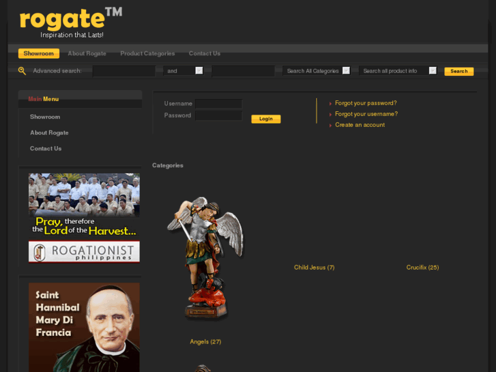
Task: Select About Rogate in the Main Menu sidebar
Action: [49, 132]
